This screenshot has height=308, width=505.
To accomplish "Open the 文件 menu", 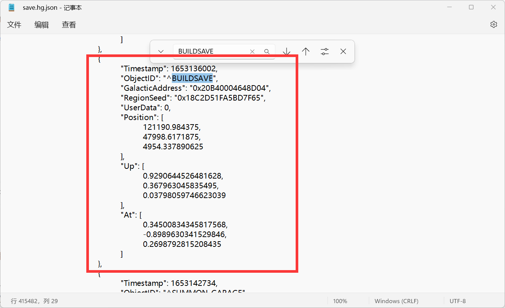I will [14, 25].
